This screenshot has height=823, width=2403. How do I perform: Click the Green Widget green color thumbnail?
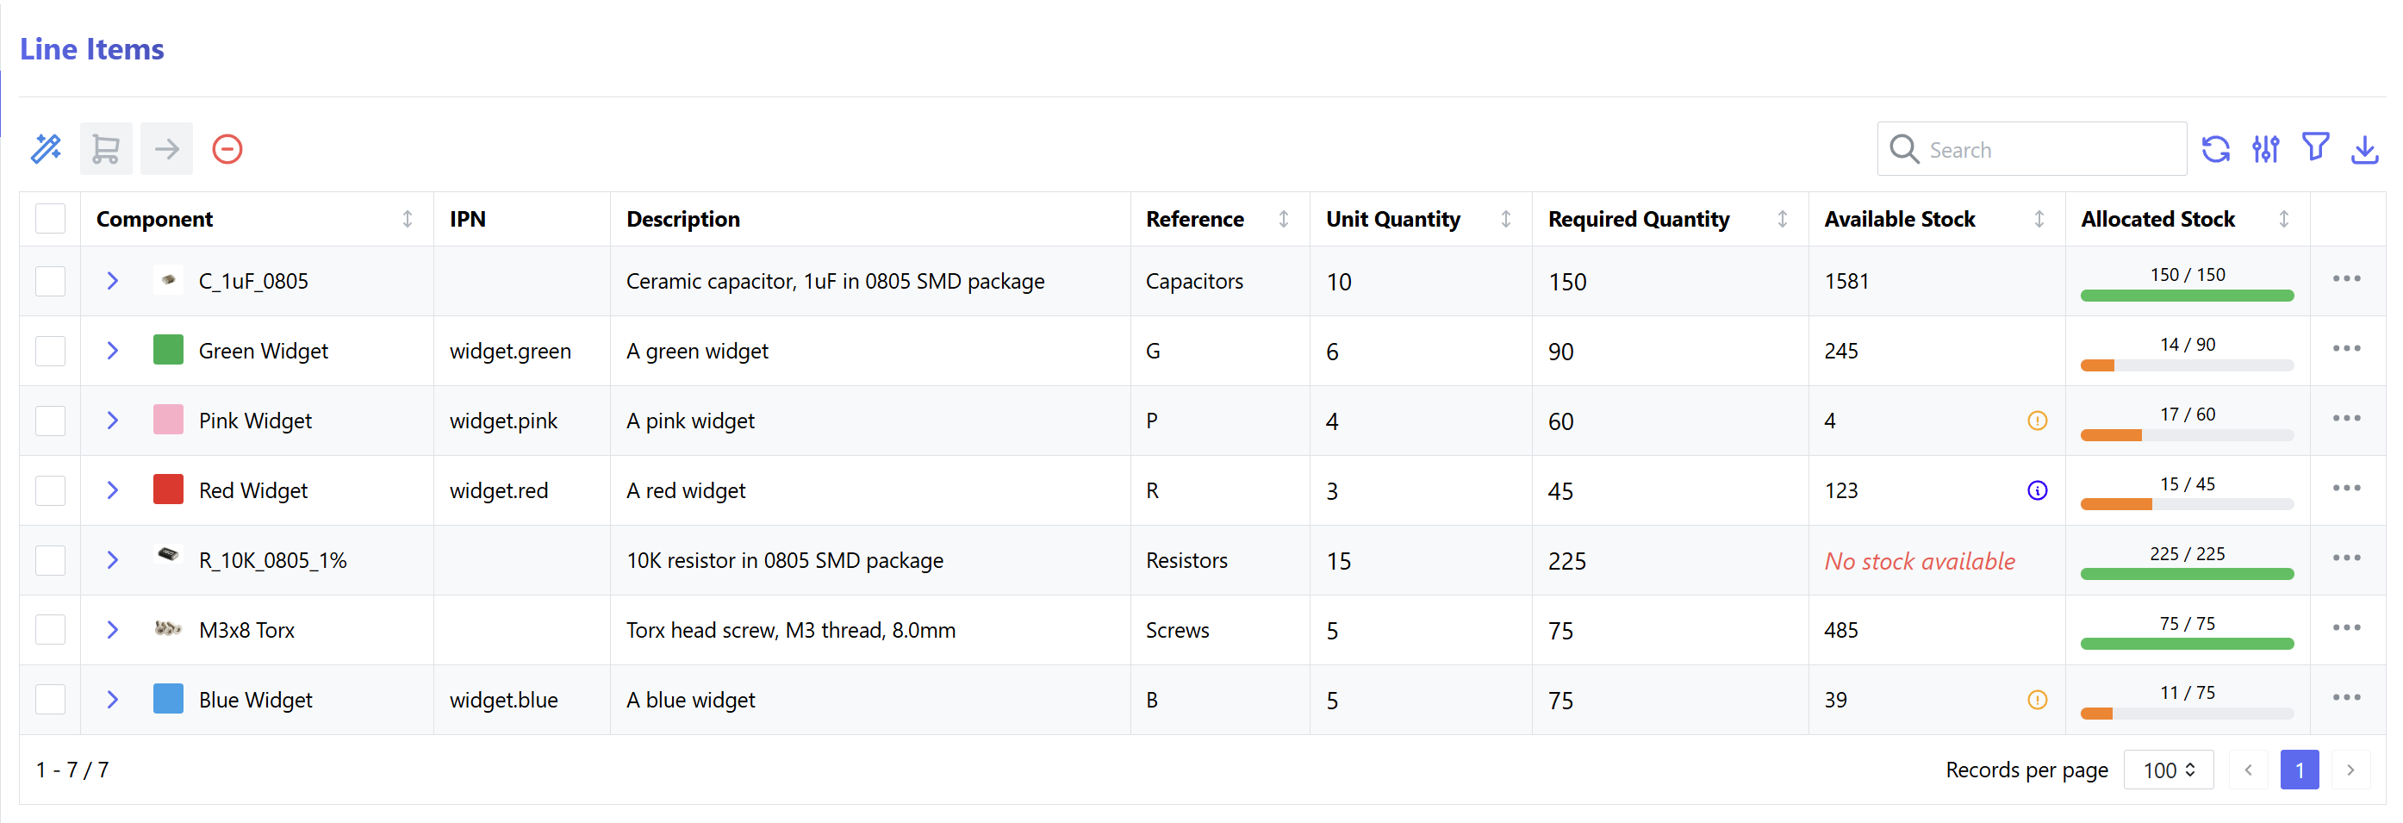click(168, 350)
